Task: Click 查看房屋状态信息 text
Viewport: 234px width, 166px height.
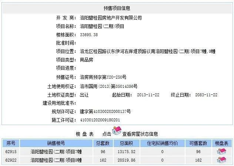Action: [x=140, y=134]
